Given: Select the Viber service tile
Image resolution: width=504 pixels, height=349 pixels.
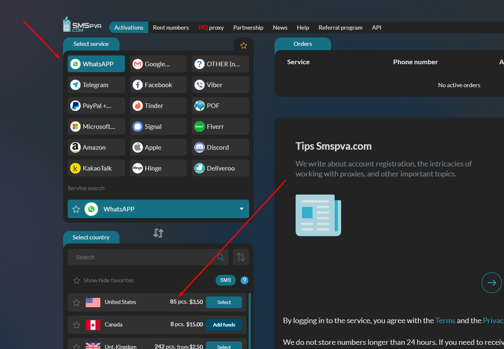Looking at the screenshot, I should click(220, 85).
